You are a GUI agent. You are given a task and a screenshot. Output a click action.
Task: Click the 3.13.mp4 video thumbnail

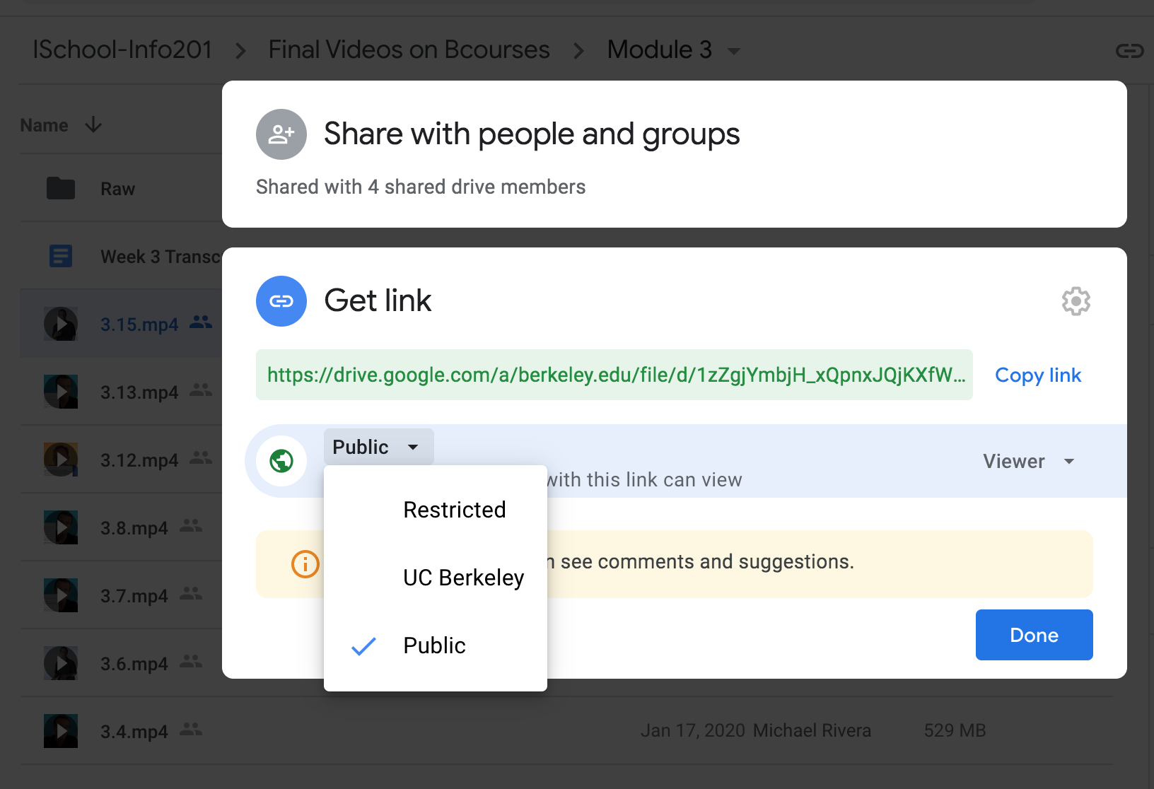click(x=61, y=392)
